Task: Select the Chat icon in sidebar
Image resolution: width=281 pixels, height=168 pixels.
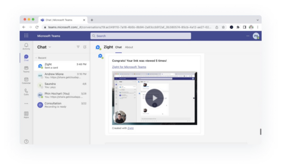Action: (26, 58)
